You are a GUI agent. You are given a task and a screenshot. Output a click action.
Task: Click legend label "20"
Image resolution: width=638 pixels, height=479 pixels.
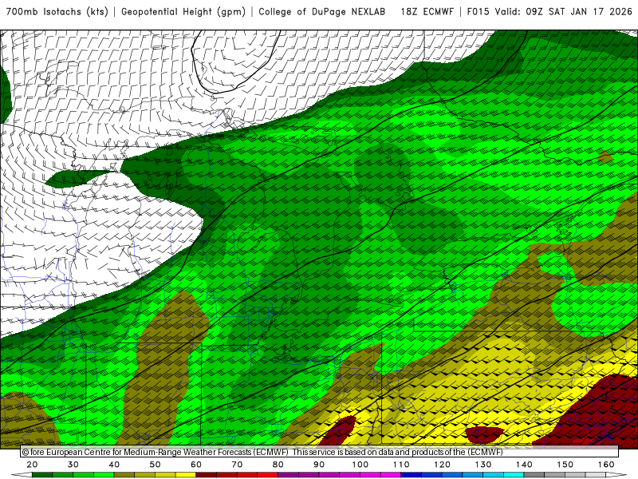[32, 465]
